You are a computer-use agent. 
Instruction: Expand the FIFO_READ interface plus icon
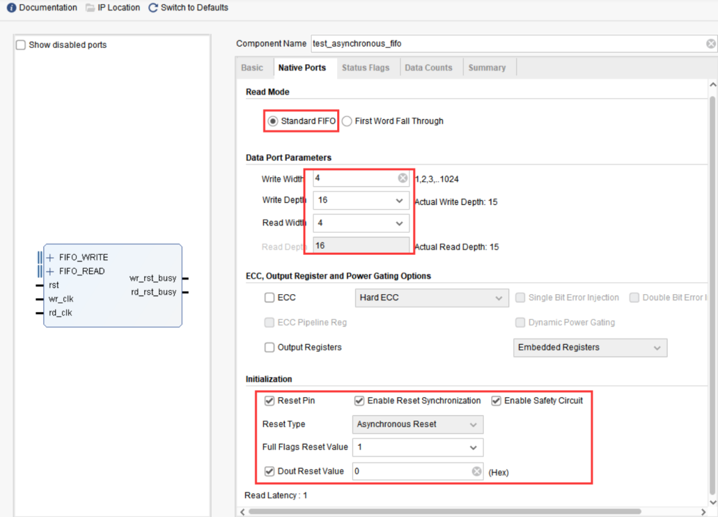(51, 271)
